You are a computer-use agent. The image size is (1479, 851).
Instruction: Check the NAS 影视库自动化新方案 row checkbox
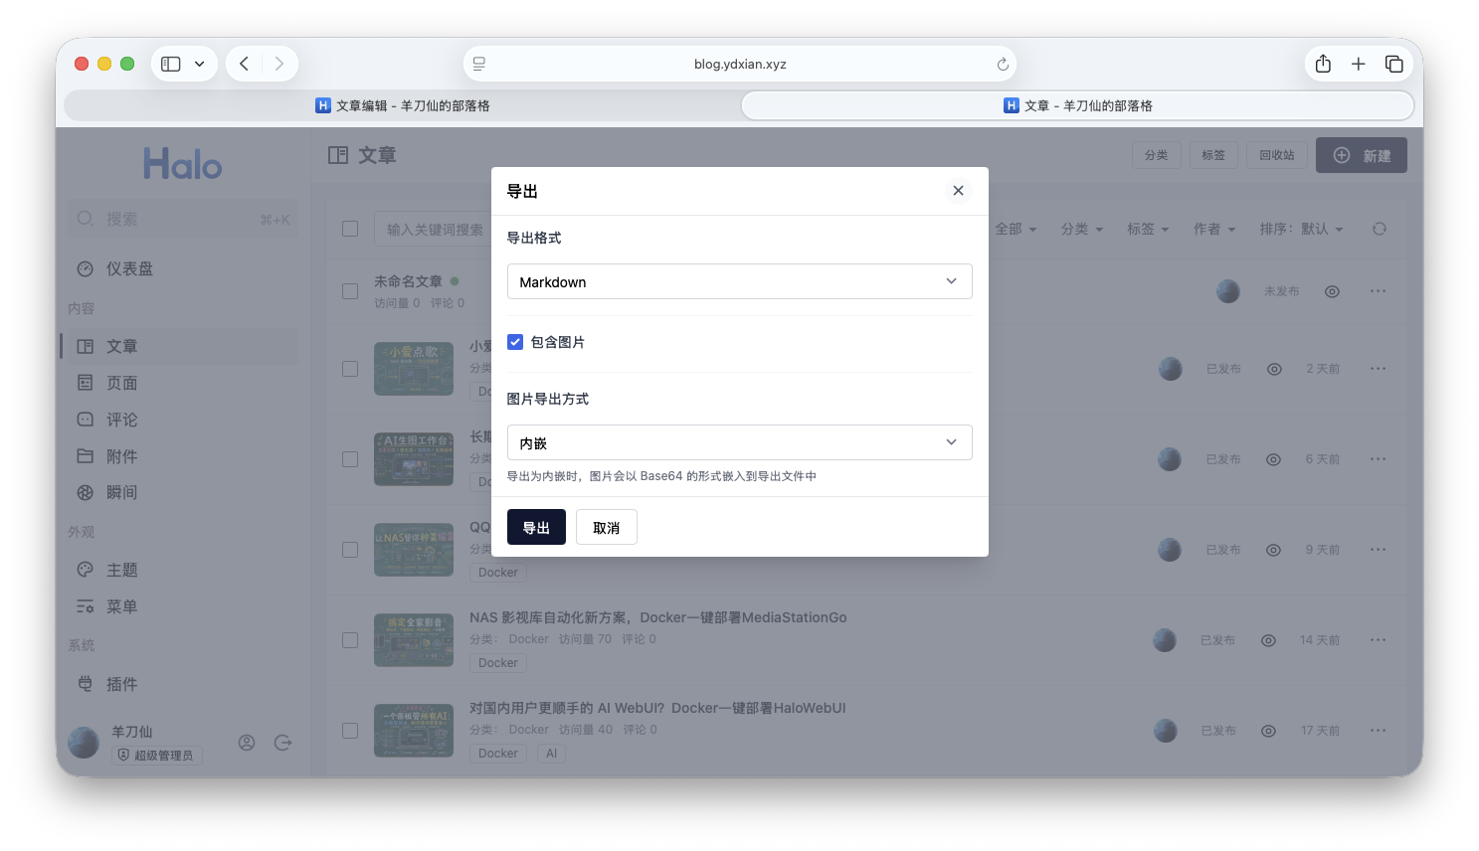(350, 640)
